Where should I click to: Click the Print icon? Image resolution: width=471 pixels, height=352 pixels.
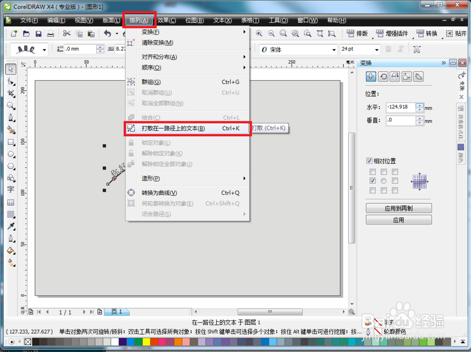pyautogui.click(x=50, y=33)
